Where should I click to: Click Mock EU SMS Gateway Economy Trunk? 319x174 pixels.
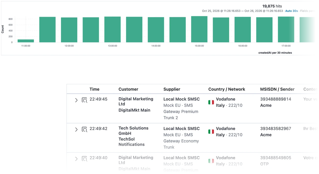(181, 141)
